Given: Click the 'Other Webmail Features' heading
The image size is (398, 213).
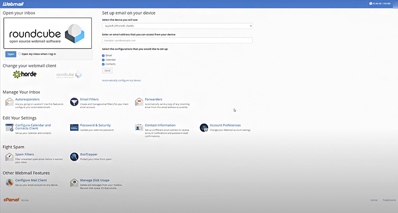Looking at the screenshot, I should coord(26,173).
